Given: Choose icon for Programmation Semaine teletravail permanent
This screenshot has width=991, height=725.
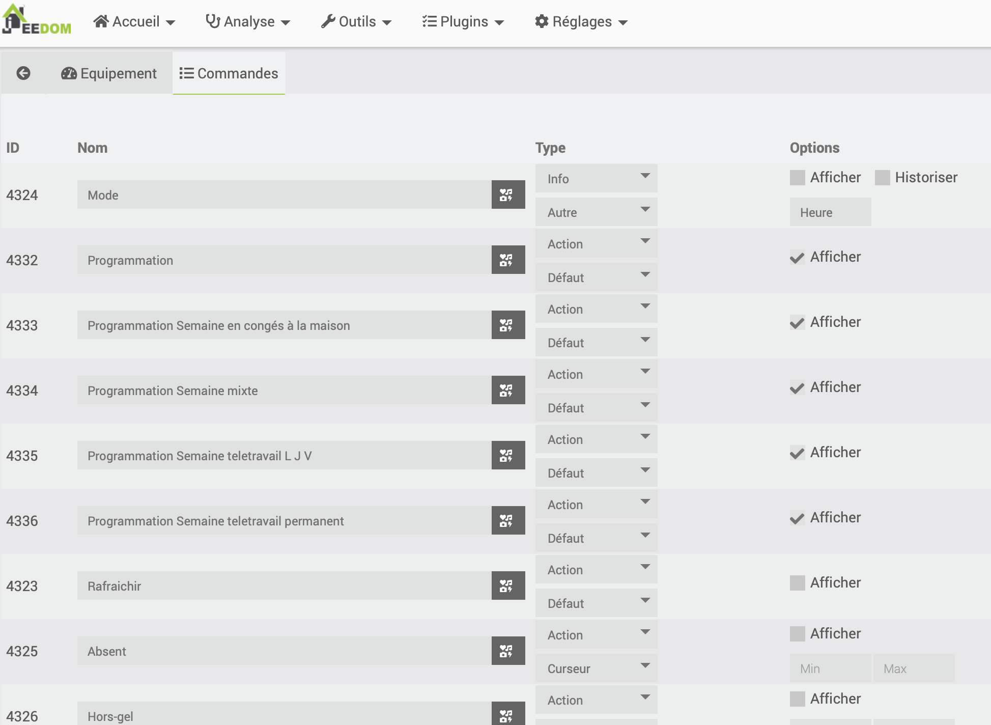Looking at the screenshot, I should [507, 521].
